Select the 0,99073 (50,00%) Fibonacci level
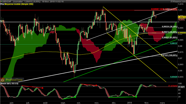The width and height of the screenshot is (186, 104). click(170, 32)
